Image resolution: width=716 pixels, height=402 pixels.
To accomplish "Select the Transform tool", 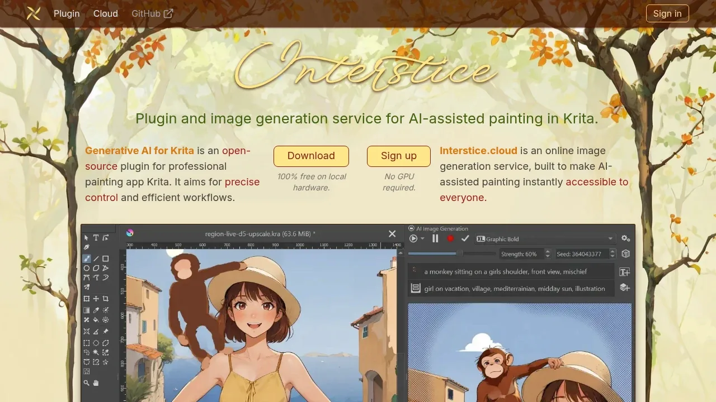I will point(86,299).
